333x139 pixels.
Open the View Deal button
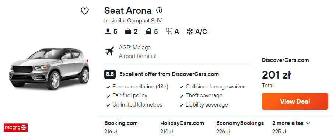pyautogui.click(x=295, y=101)
